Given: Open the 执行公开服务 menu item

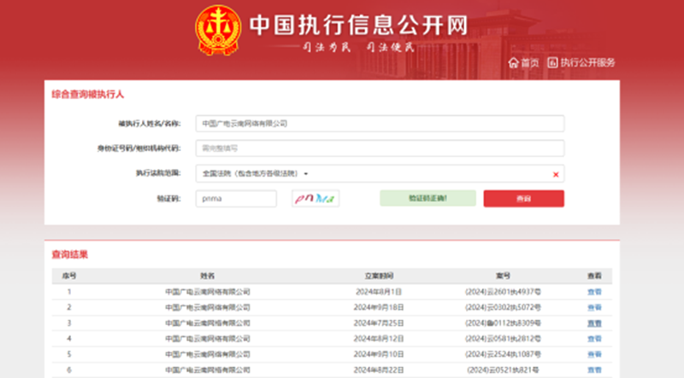Looking at the screenshot, I should point(587,62).
